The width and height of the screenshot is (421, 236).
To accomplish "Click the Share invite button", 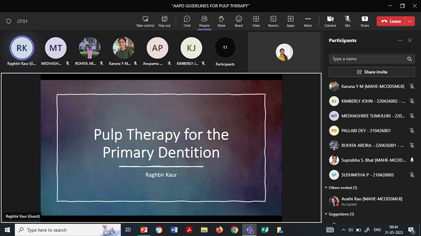I will 372,71.
